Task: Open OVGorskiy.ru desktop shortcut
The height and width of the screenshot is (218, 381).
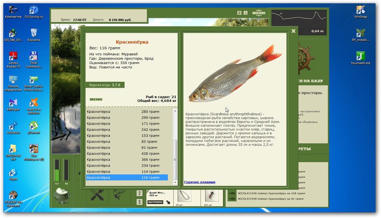Action: click(34, 12)
